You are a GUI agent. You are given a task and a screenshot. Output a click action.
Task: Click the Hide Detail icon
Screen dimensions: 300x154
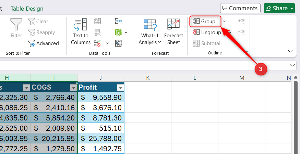coord(241,32)
